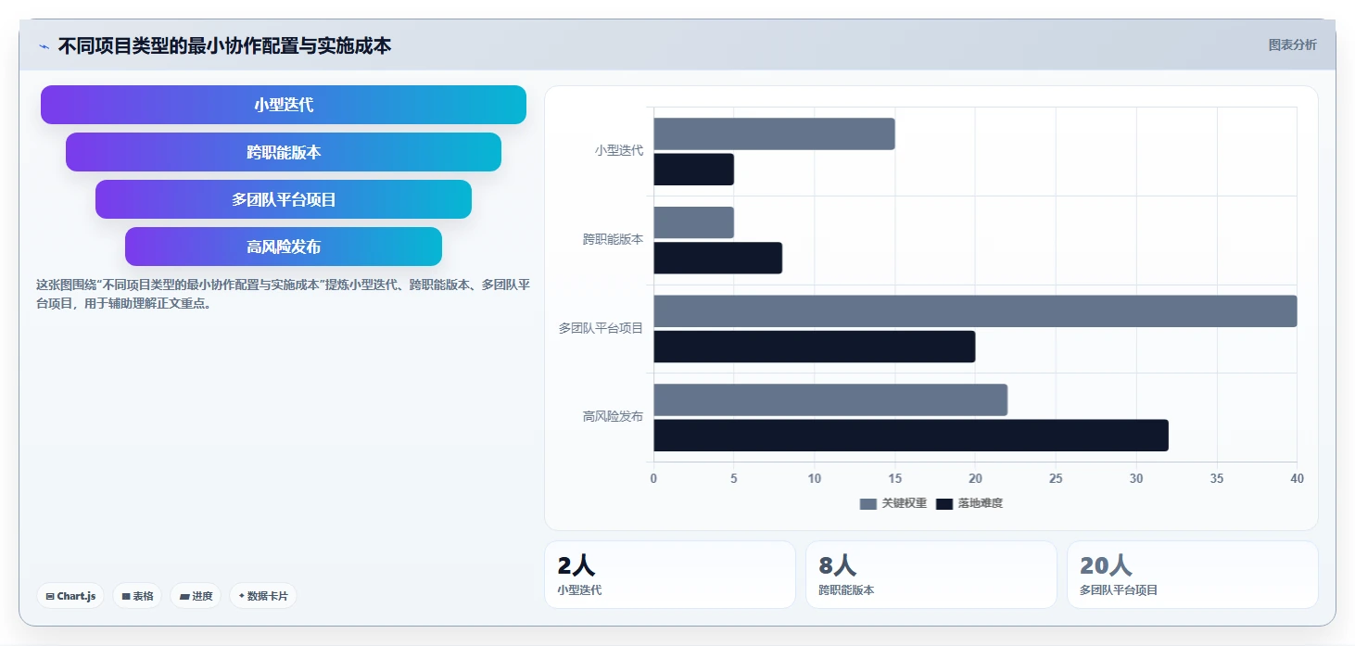Open the 8人 跨职能版本 data card

point(931,575)
